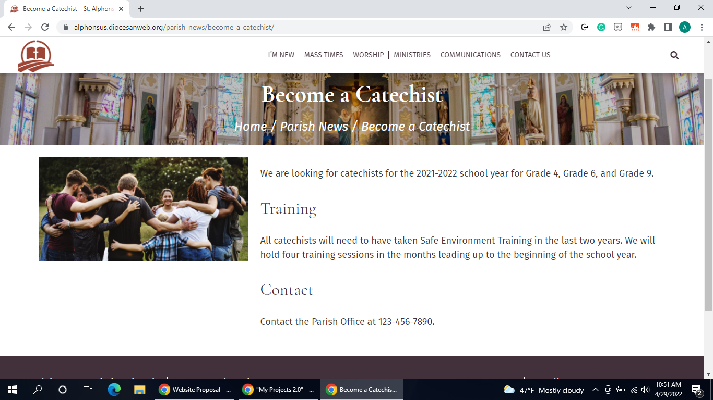Toggle the Chrome side panel

(668, 28)
